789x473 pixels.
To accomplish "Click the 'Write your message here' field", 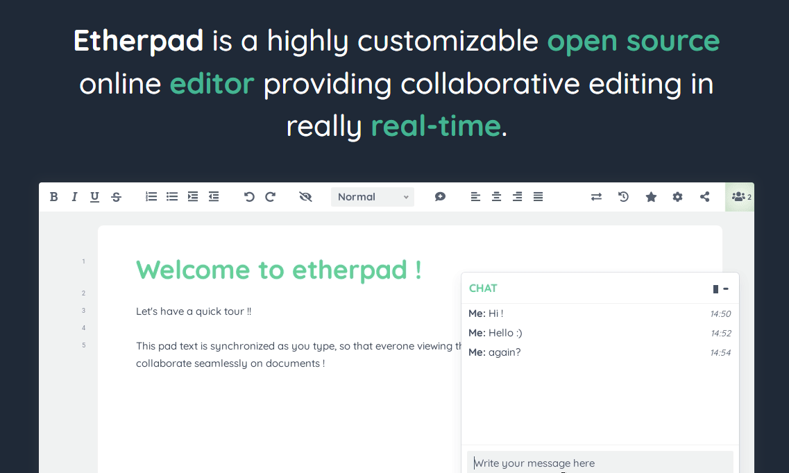I will tap(600, 463).
